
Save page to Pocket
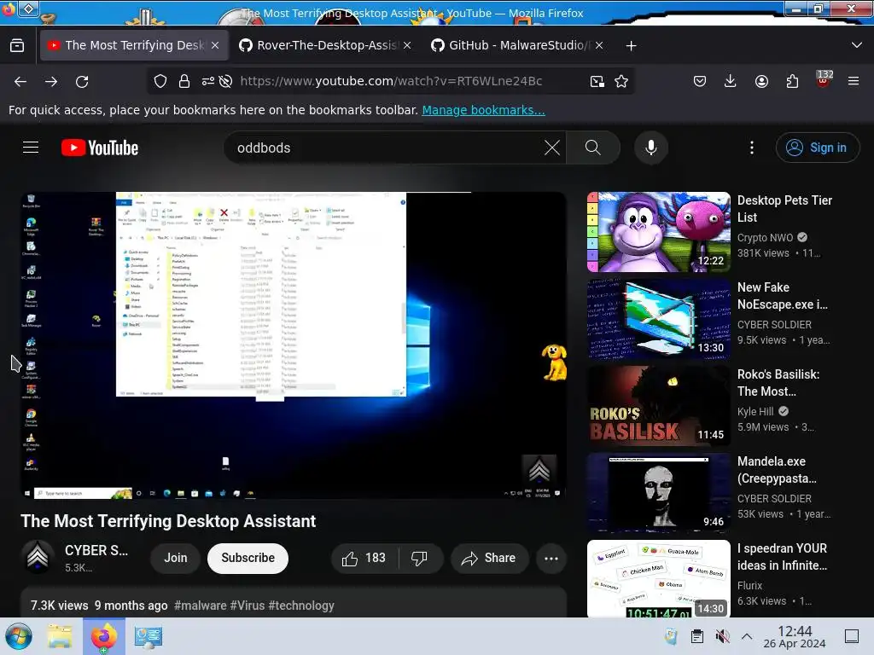(x=700, y=81)
